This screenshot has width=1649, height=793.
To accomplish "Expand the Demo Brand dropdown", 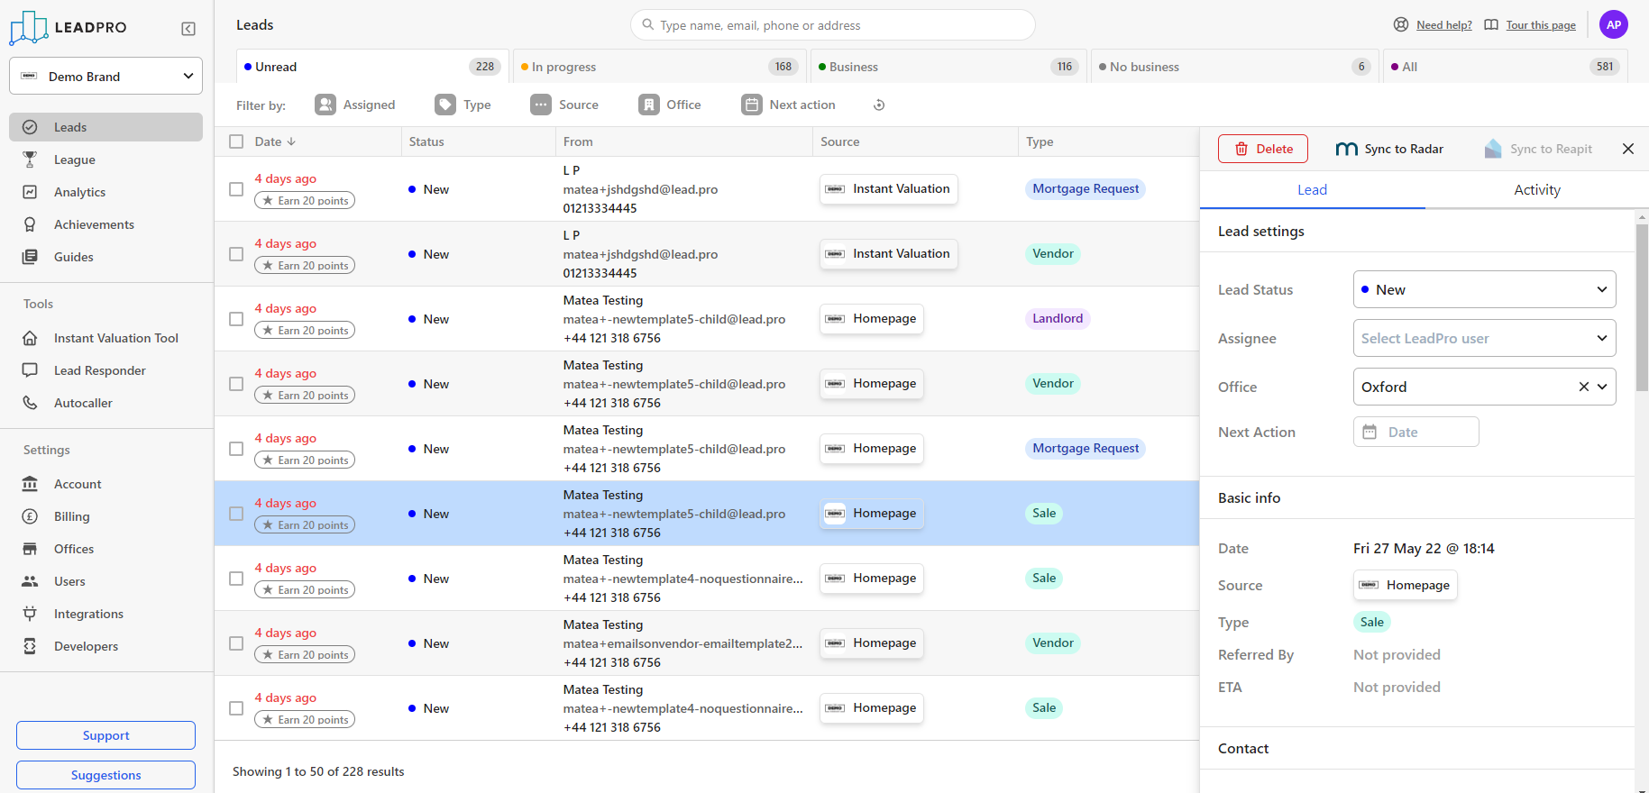I will click(105, 77).
